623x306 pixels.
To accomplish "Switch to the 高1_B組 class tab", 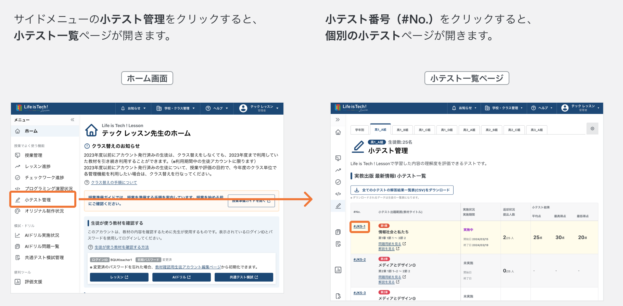I will [403, 130].
